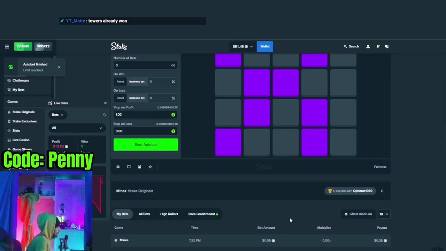The image size is (446, 251).
Task: Close the Live Stats panel
Action: pyautogui.click(x=105, y=103)
